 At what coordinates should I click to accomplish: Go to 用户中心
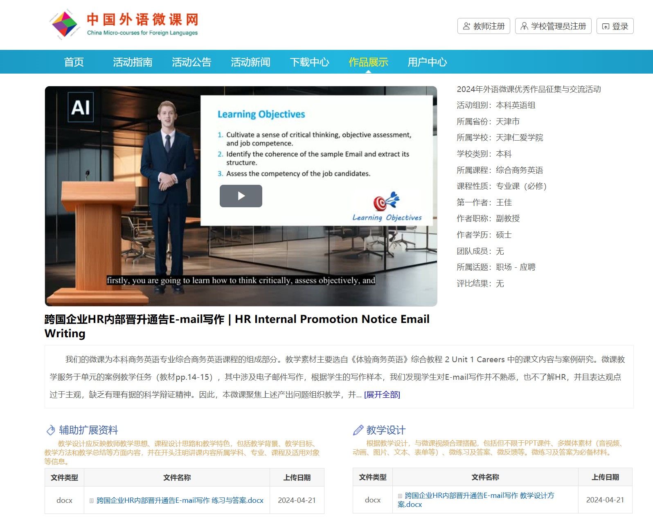coord(427,62)
